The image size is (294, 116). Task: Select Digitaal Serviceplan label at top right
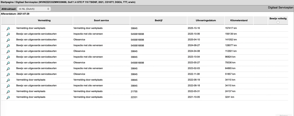(281, 8)
